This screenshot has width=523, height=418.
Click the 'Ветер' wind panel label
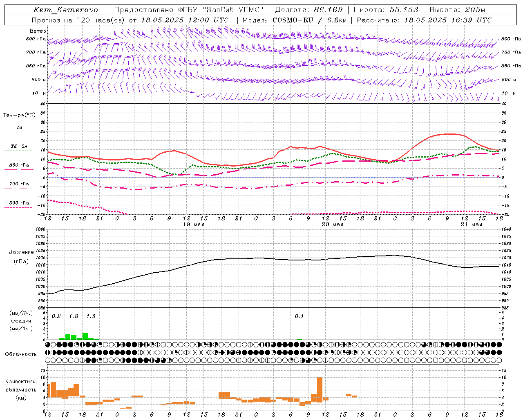pyautogui.click(x=38, y=31)
